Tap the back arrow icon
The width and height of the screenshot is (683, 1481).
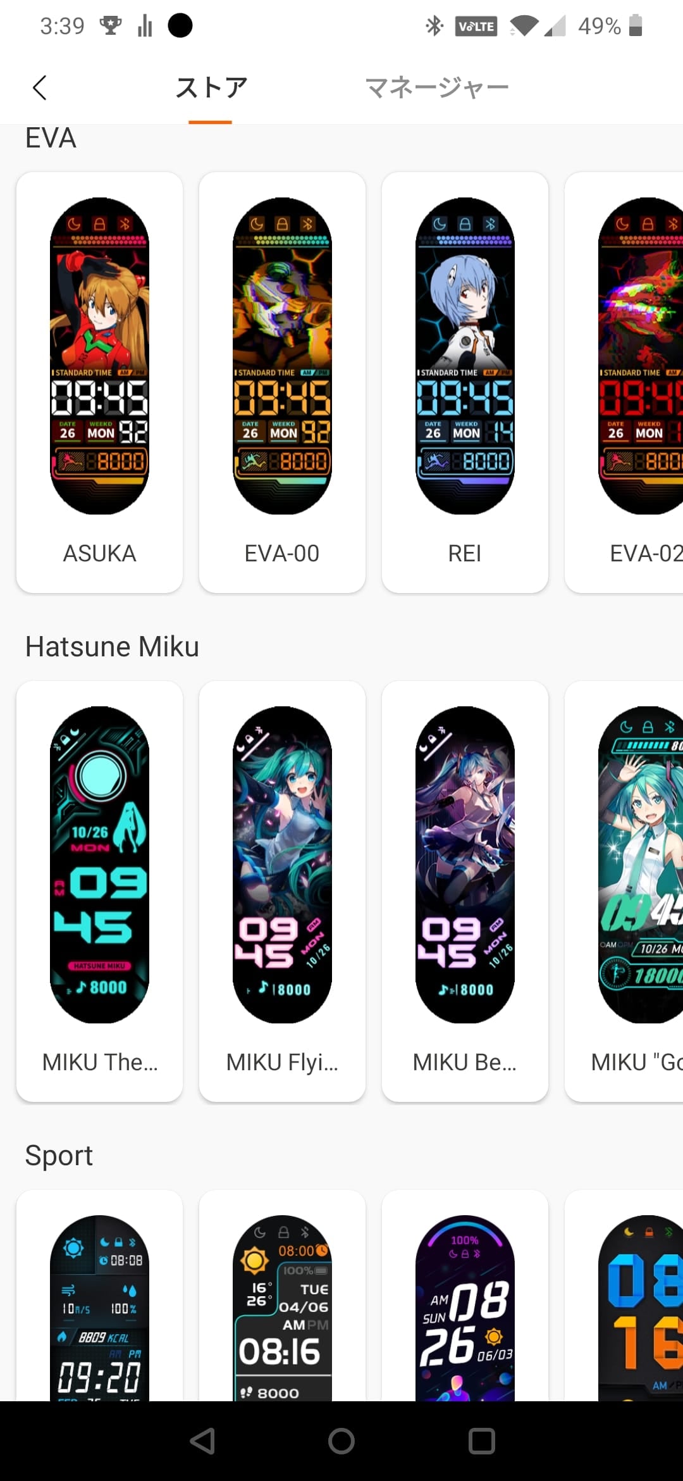click(x=39, y=87)
